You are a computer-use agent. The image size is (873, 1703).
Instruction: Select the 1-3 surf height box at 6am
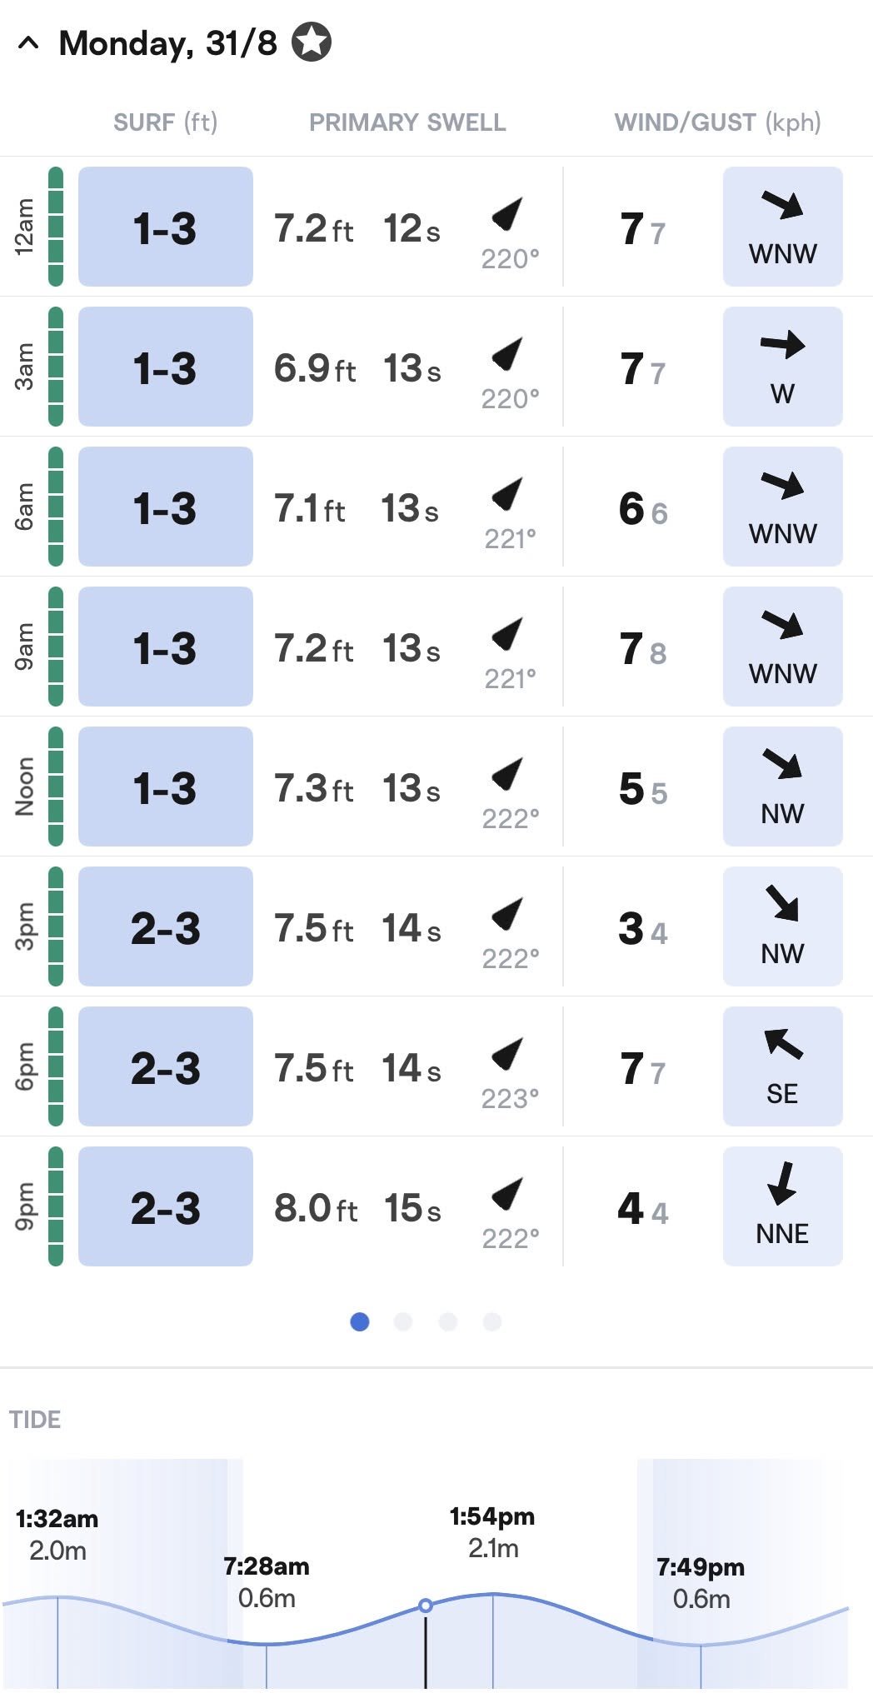166,507
